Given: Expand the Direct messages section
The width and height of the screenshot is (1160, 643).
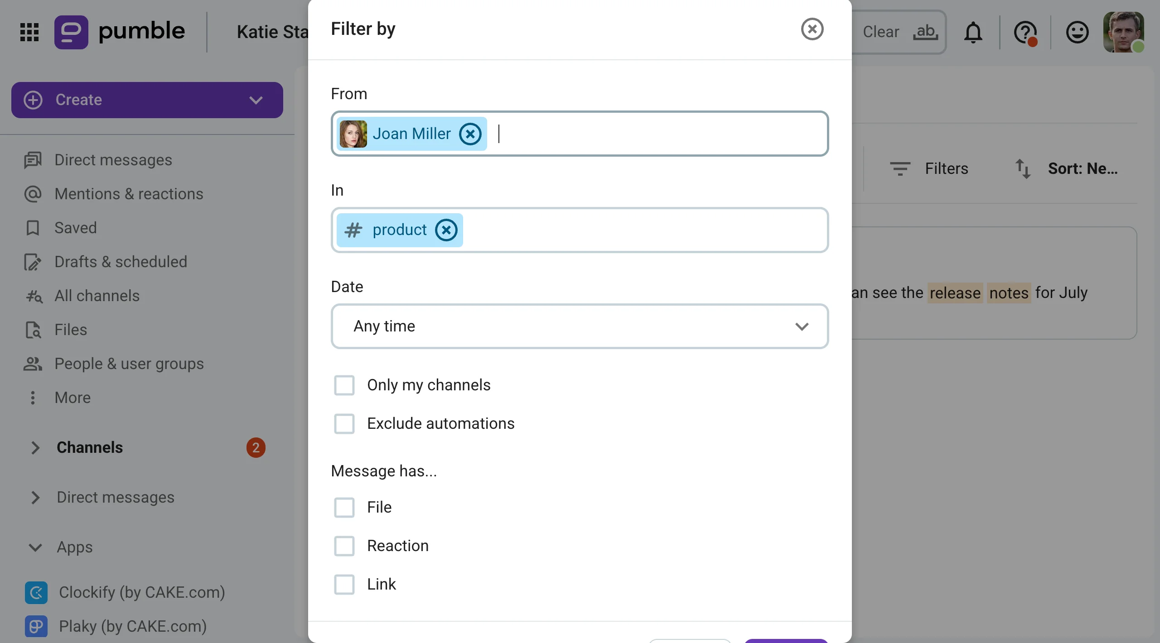Looking at the screenshot, I should tap(35, 498).
